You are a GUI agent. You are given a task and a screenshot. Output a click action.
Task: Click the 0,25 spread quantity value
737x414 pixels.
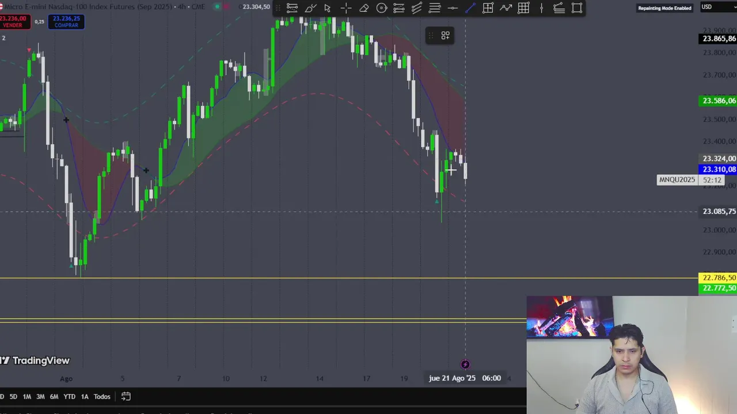point(39,22)
